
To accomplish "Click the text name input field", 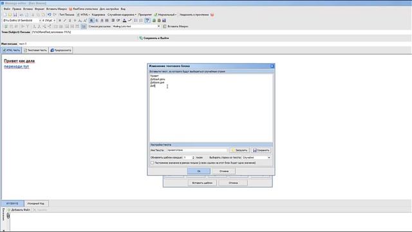I will (197, 150).
